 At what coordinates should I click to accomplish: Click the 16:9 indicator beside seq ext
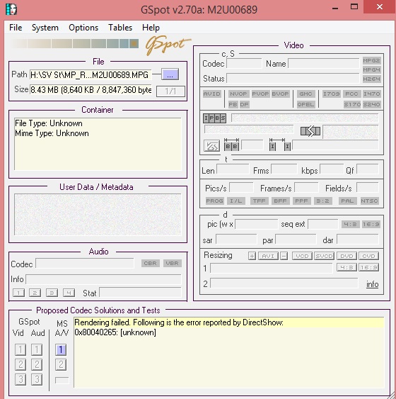(371, 224)
